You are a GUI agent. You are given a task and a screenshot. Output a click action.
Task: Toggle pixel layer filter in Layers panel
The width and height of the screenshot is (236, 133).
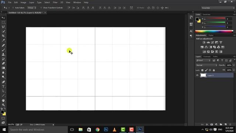pyautogui.click(x=214, y=61)
